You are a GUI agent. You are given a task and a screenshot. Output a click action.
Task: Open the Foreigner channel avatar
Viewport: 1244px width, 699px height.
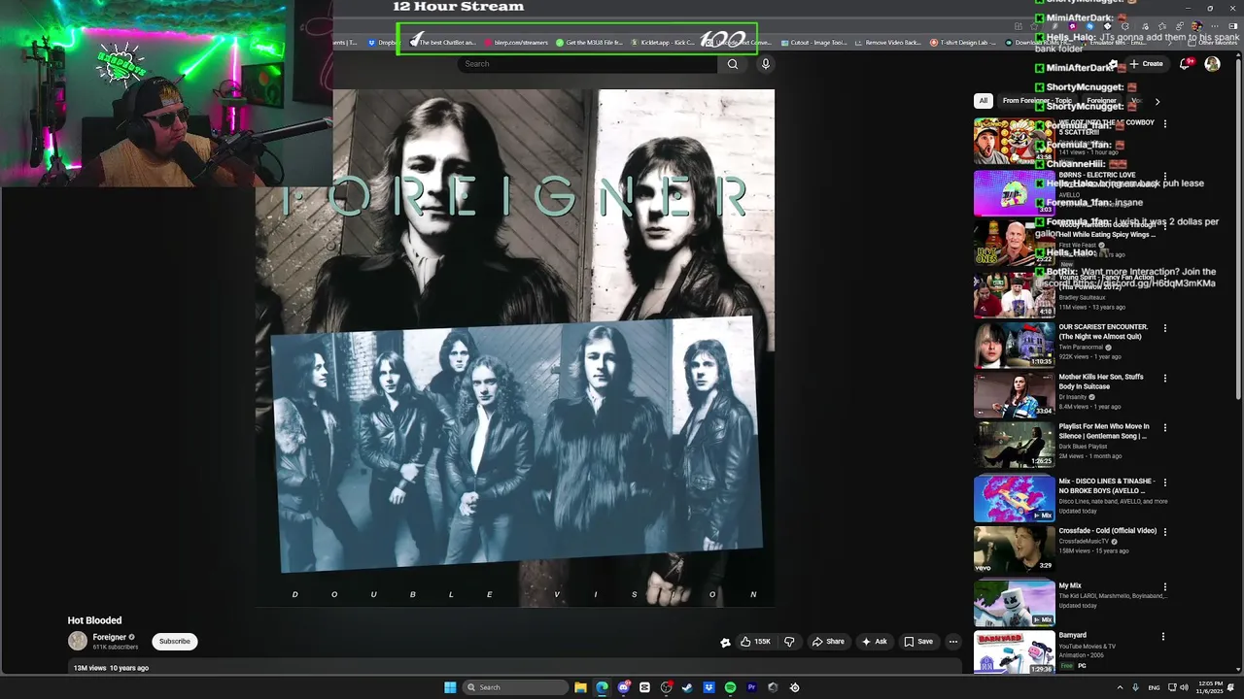[x=78, y=641]
